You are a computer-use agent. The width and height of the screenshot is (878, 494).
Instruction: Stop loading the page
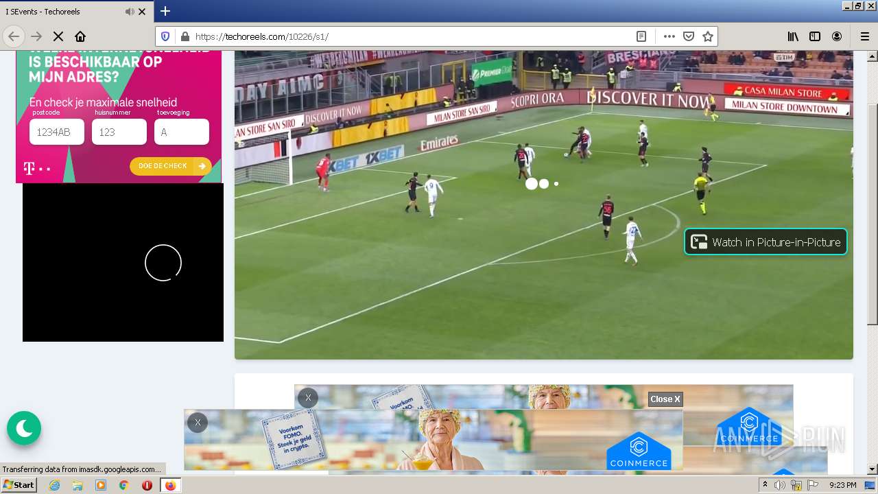(58, 36)
